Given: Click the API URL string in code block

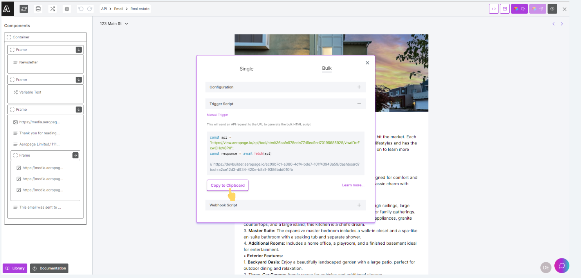Looking at the screenshot, I should 284,146.
